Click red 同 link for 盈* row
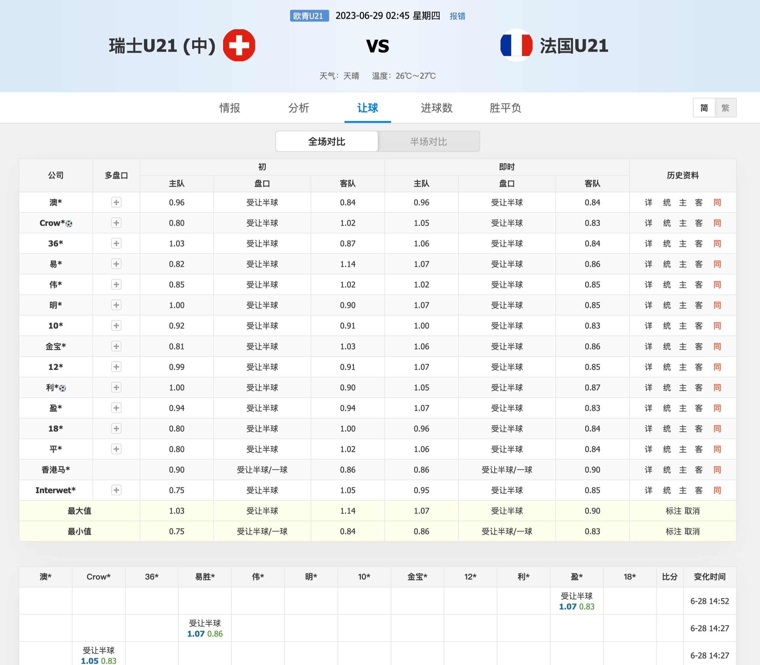Viewport: 760px width, 665px height. point(717,408)
